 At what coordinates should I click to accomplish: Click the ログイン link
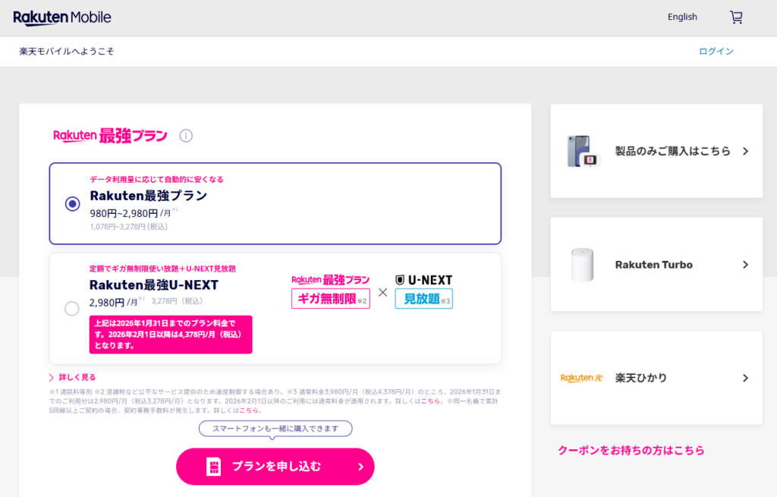click(x=716, y=52)
